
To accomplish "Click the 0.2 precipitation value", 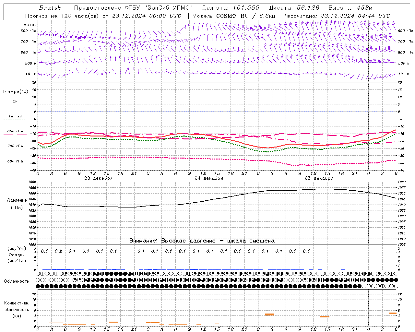I will tap(58, 251).
